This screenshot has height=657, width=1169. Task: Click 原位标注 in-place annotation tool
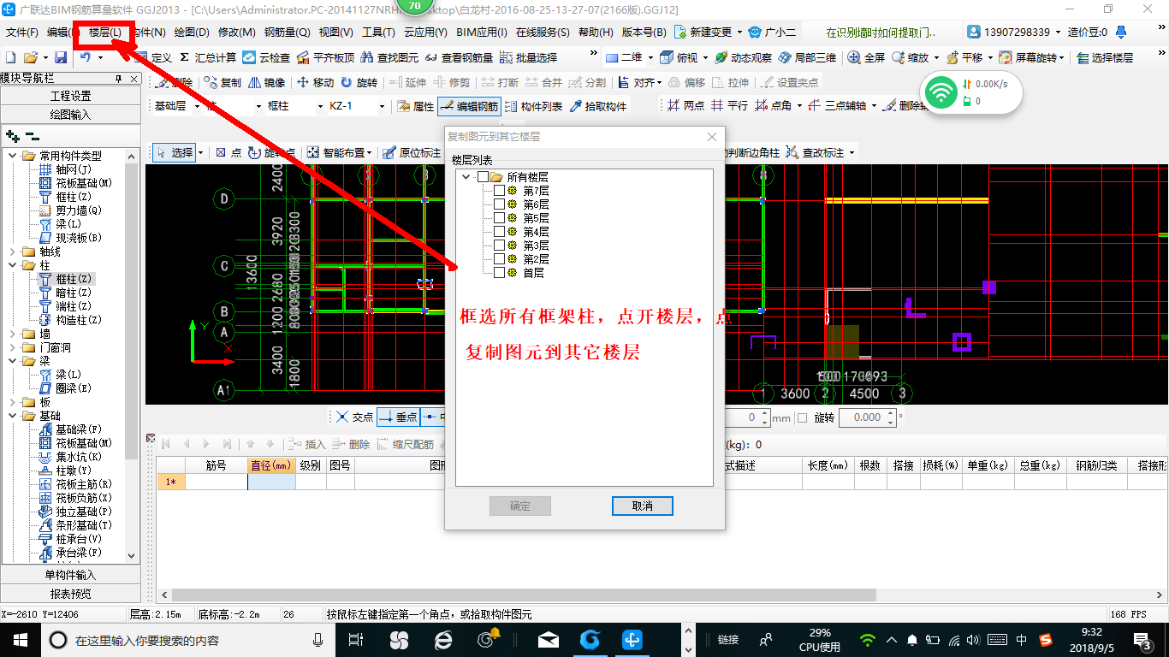pyautogui.click(x=412, y=152)
